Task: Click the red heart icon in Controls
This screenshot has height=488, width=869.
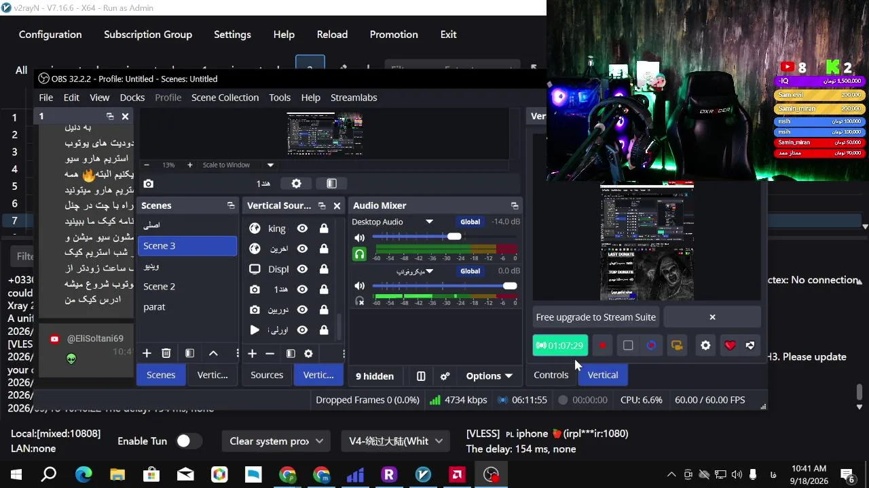Action: (730, 346)
